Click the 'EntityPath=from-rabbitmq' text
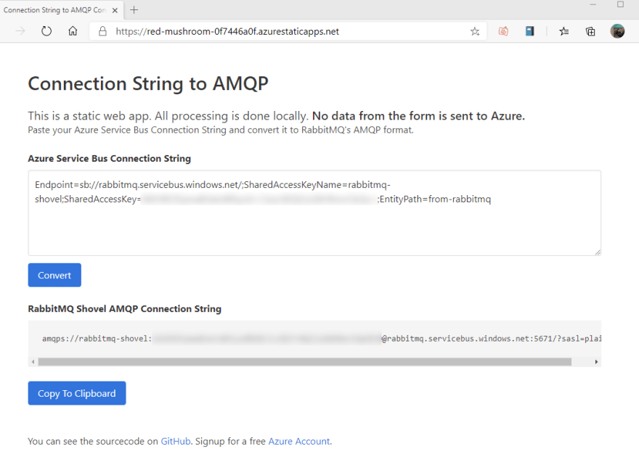The width and height of the screenshot is (639, 454). (x=435, y=199)
